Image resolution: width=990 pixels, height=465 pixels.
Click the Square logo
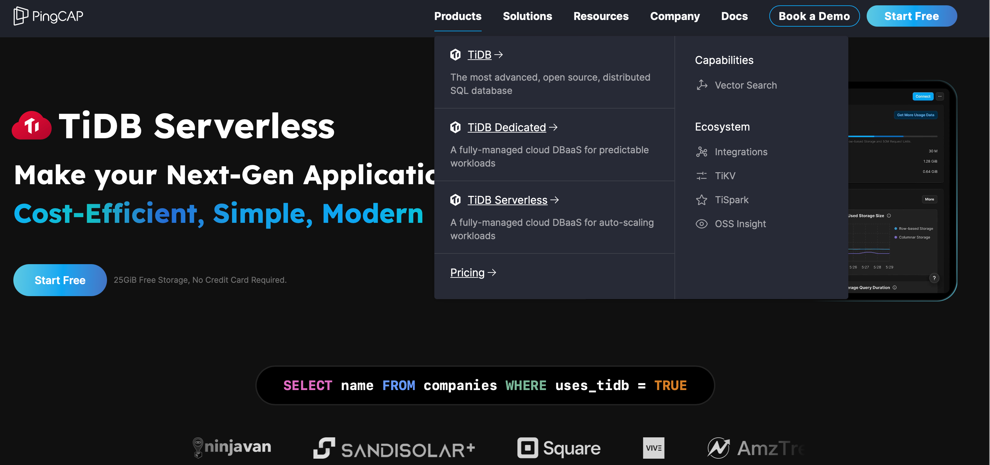[559, 448]
